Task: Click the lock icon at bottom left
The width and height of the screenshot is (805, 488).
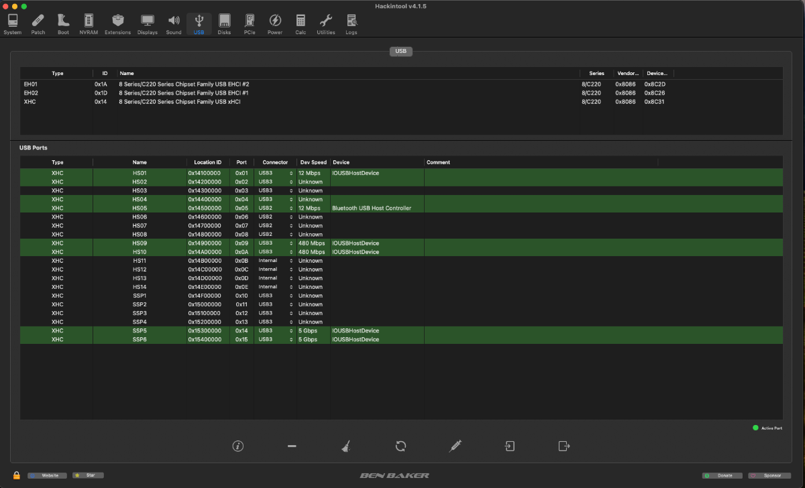Action: point(16,475)
